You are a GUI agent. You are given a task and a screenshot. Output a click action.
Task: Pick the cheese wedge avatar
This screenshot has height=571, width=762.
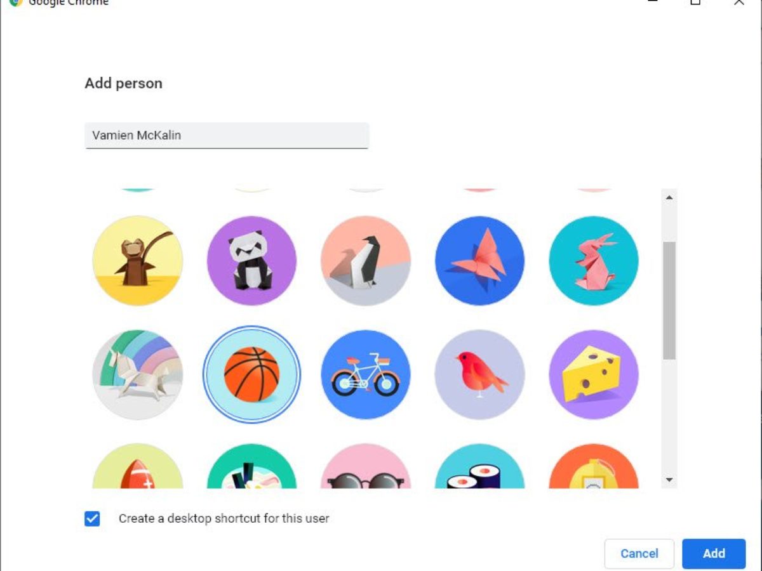(x=594, y=375)
